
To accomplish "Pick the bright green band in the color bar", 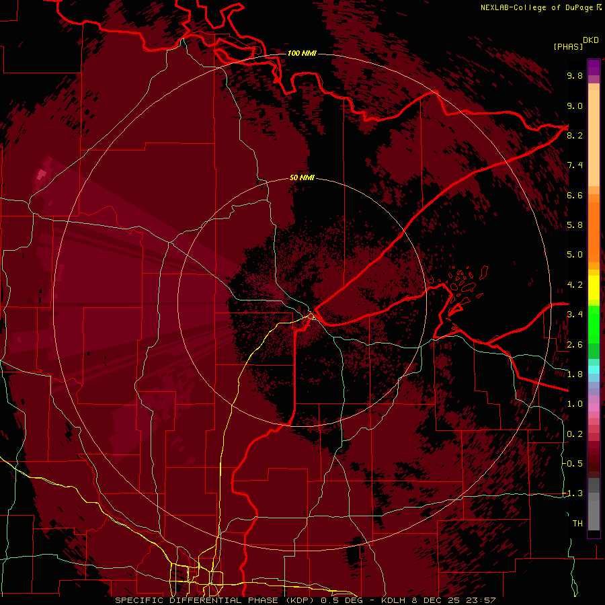I will click(x=594, y=324).
